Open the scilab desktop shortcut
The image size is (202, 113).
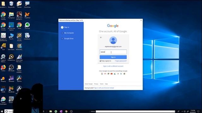19,16
